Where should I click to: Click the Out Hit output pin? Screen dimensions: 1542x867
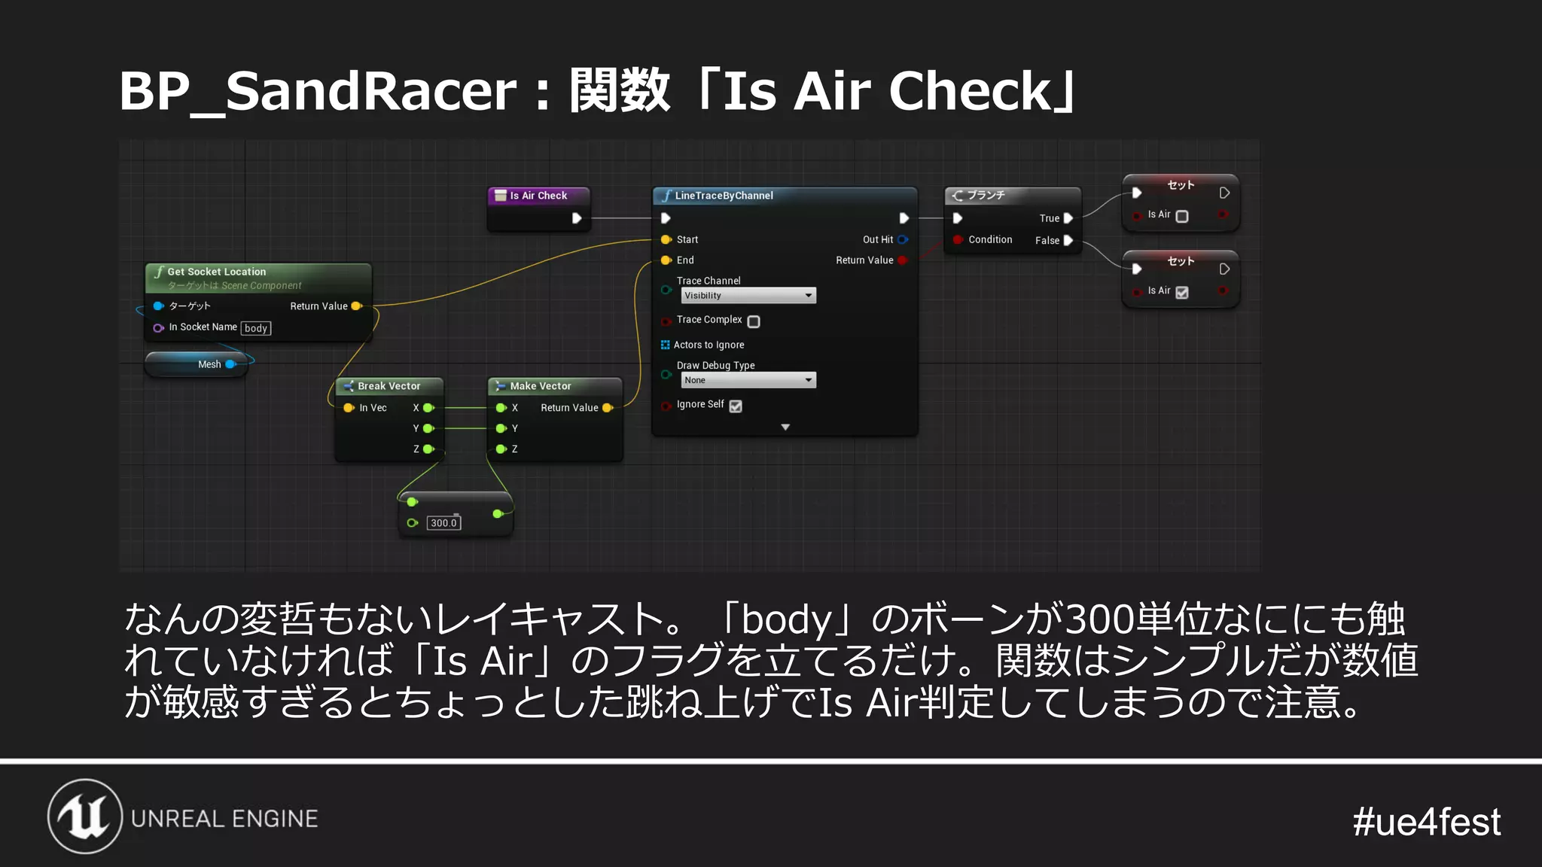point(903,239)
